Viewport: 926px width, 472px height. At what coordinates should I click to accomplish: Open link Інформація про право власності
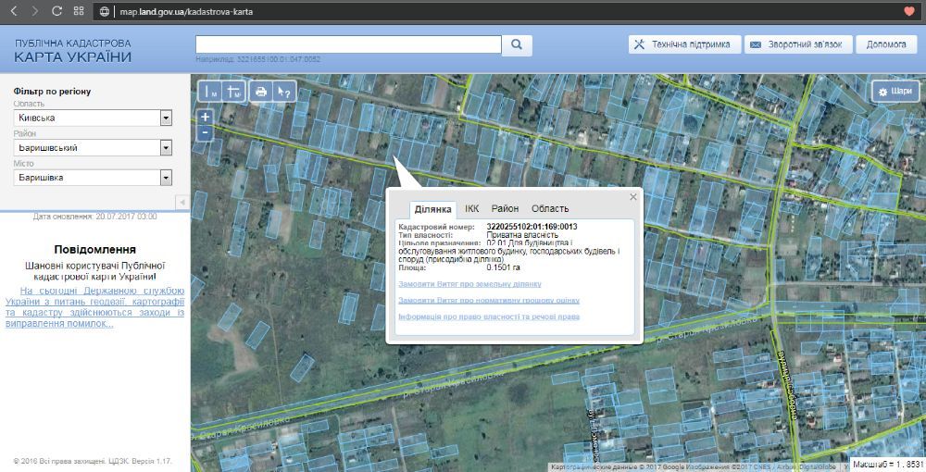[489, 317]
